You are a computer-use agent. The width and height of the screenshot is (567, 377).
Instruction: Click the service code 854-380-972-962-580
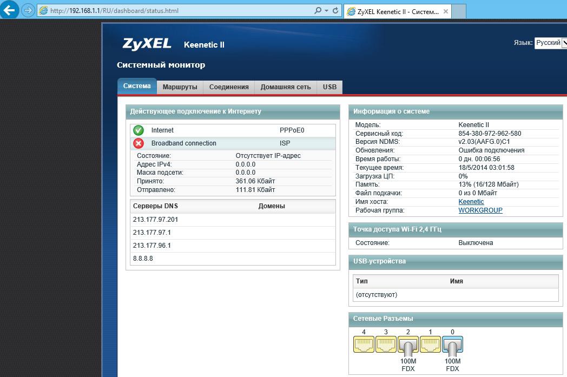490,134
